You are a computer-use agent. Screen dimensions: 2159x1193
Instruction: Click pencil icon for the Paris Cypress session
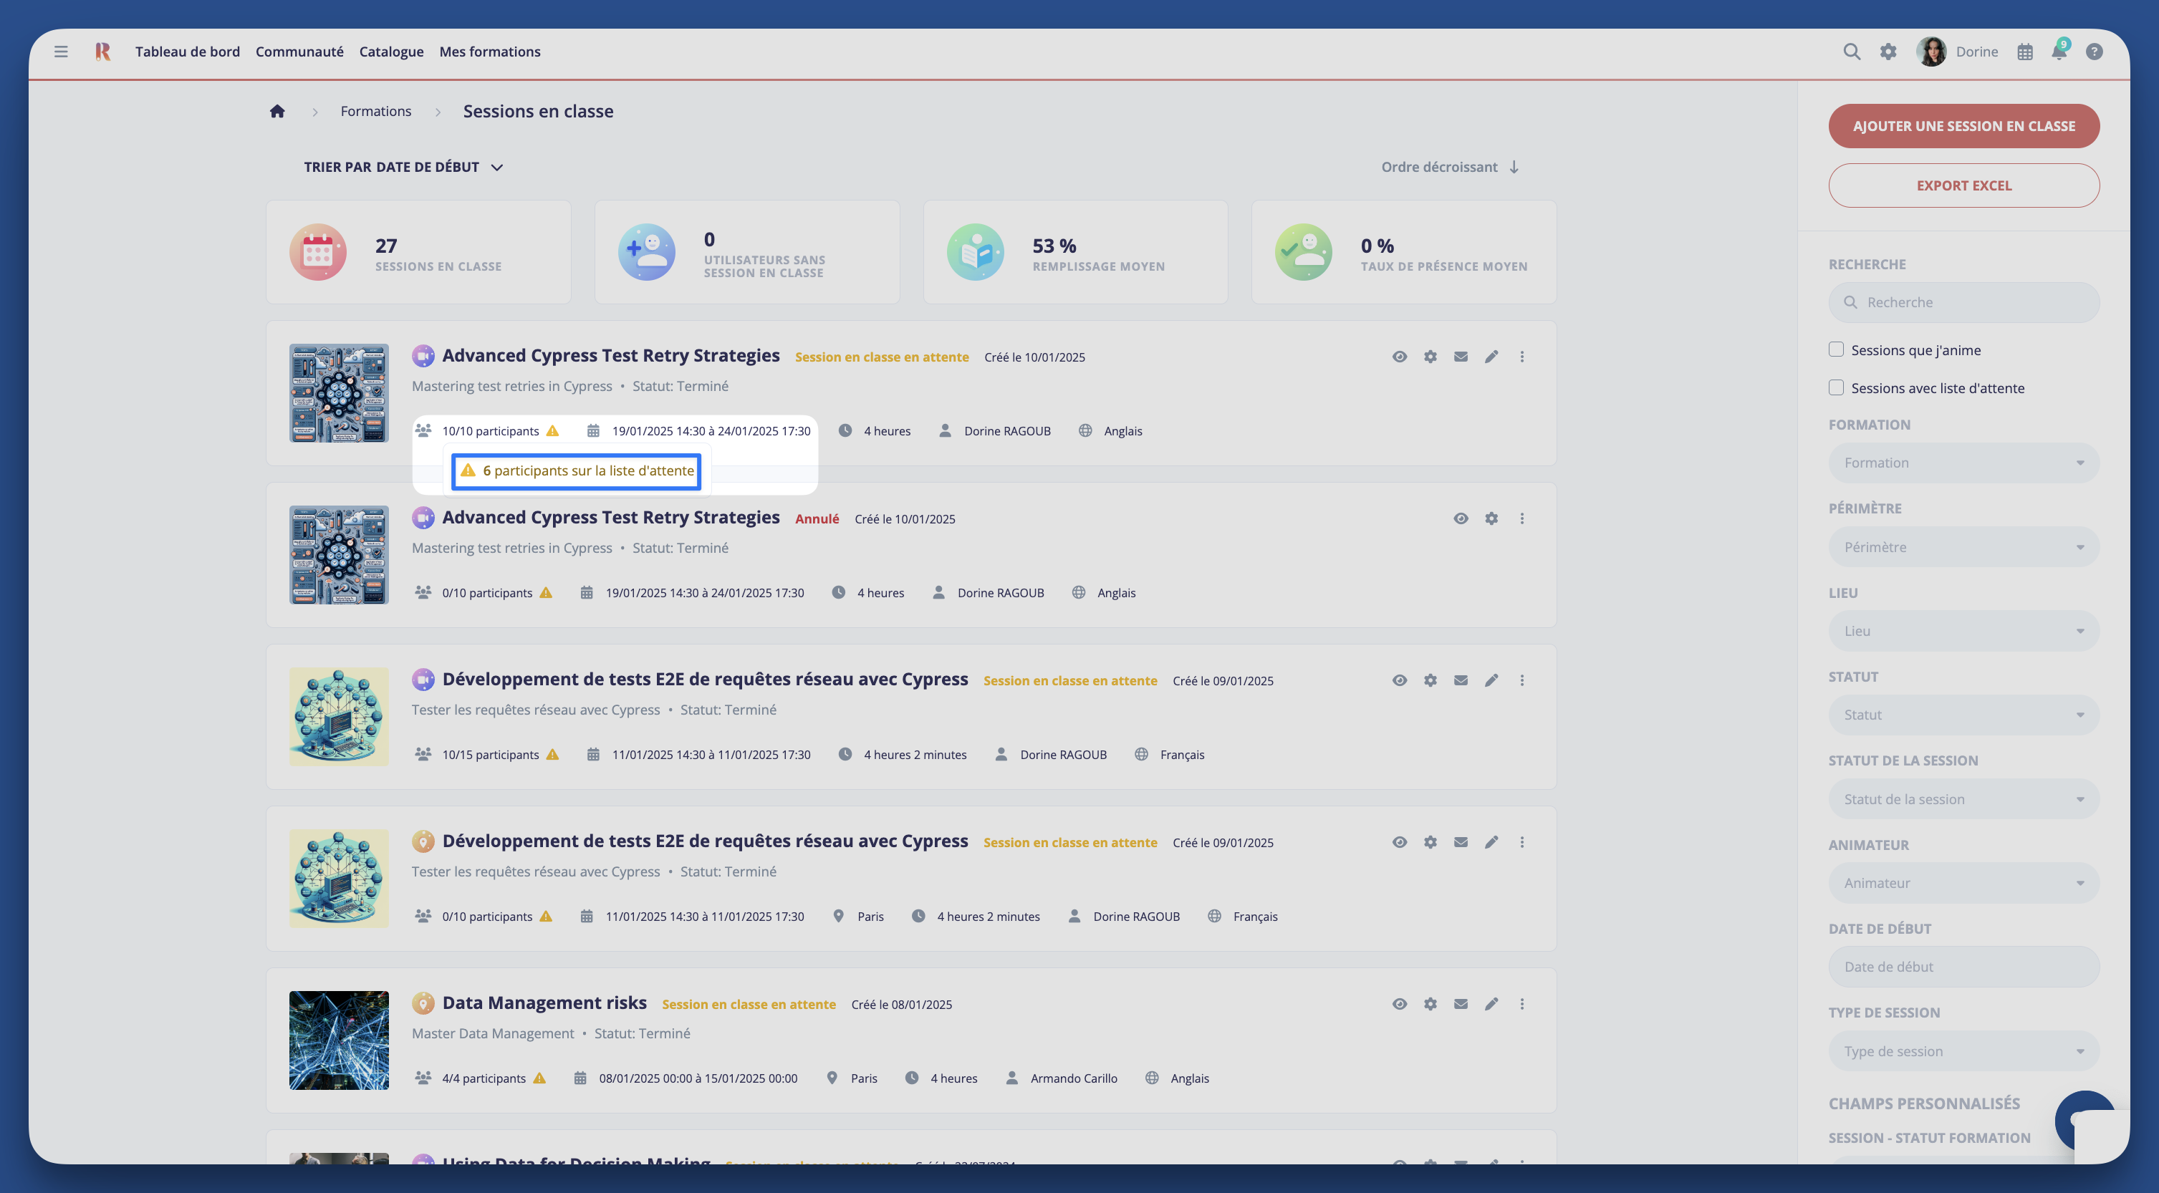pos(1491,842)
